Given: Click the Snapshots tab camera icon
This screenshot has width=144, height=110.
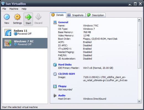Looking at the screenshot, I should (69, 15).
